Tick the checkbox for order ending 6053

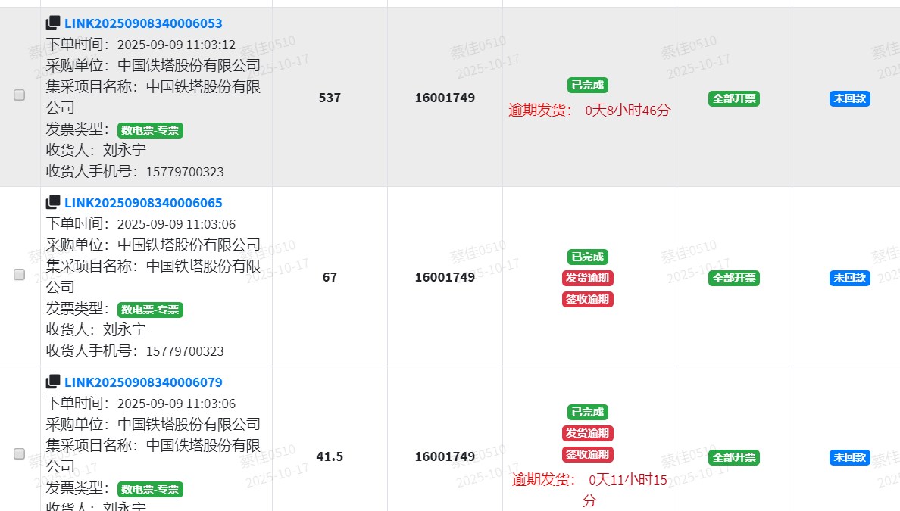point(20,95)
